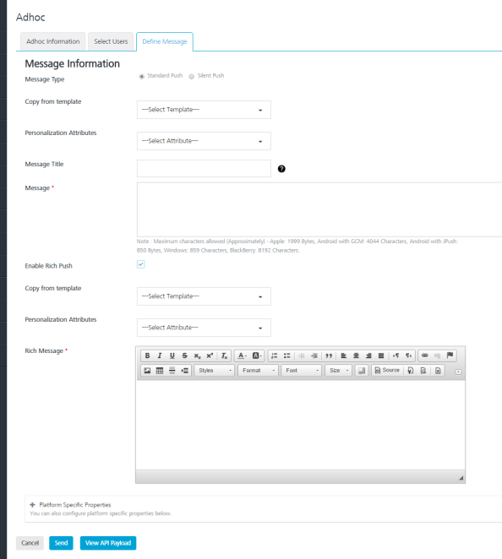Apply block quote formatting
This screenshot has width=502, height=559.
coord(329,355)
